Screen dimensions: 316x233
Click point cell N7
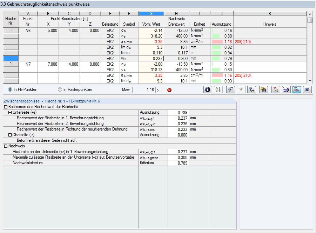coord(28,64)
